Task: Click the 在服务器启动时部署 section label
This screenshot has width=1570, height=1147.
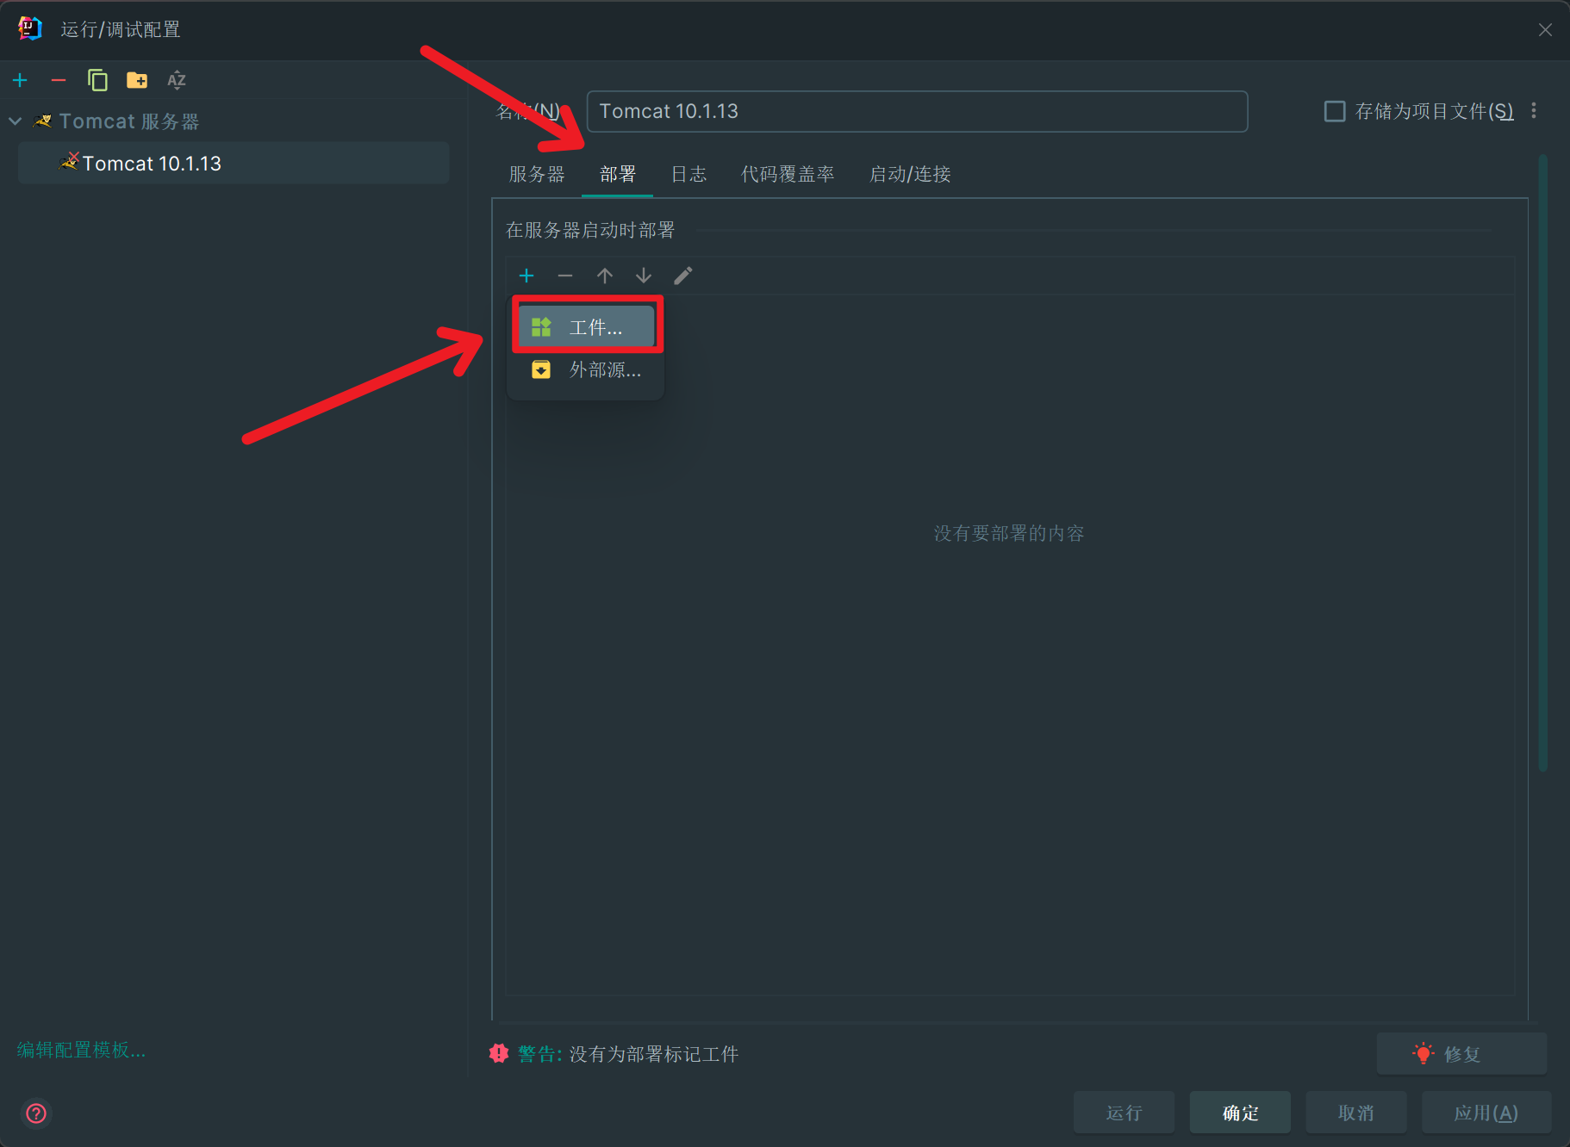Action: (590, 230)
